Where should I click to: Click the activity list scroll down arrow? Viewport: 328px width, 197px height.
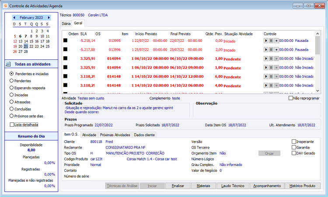tap(318, 91)
